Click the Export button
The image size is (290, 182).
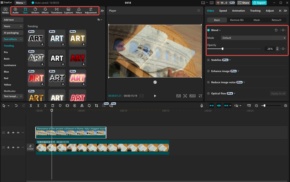259,3
